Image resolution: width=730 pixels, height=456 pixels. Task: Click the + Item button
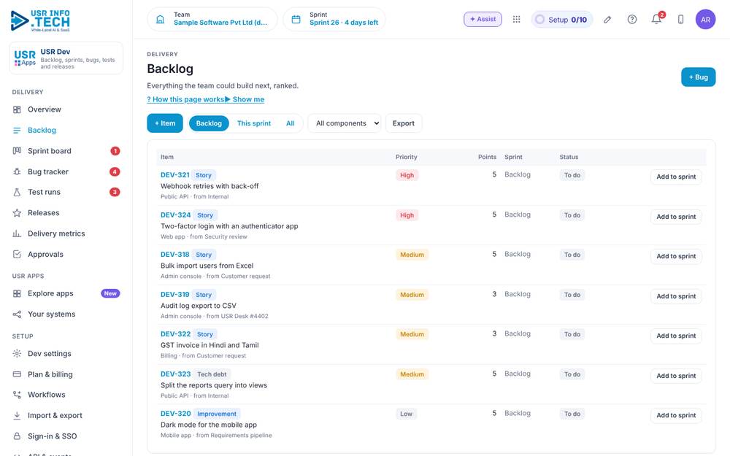[165, 123]
